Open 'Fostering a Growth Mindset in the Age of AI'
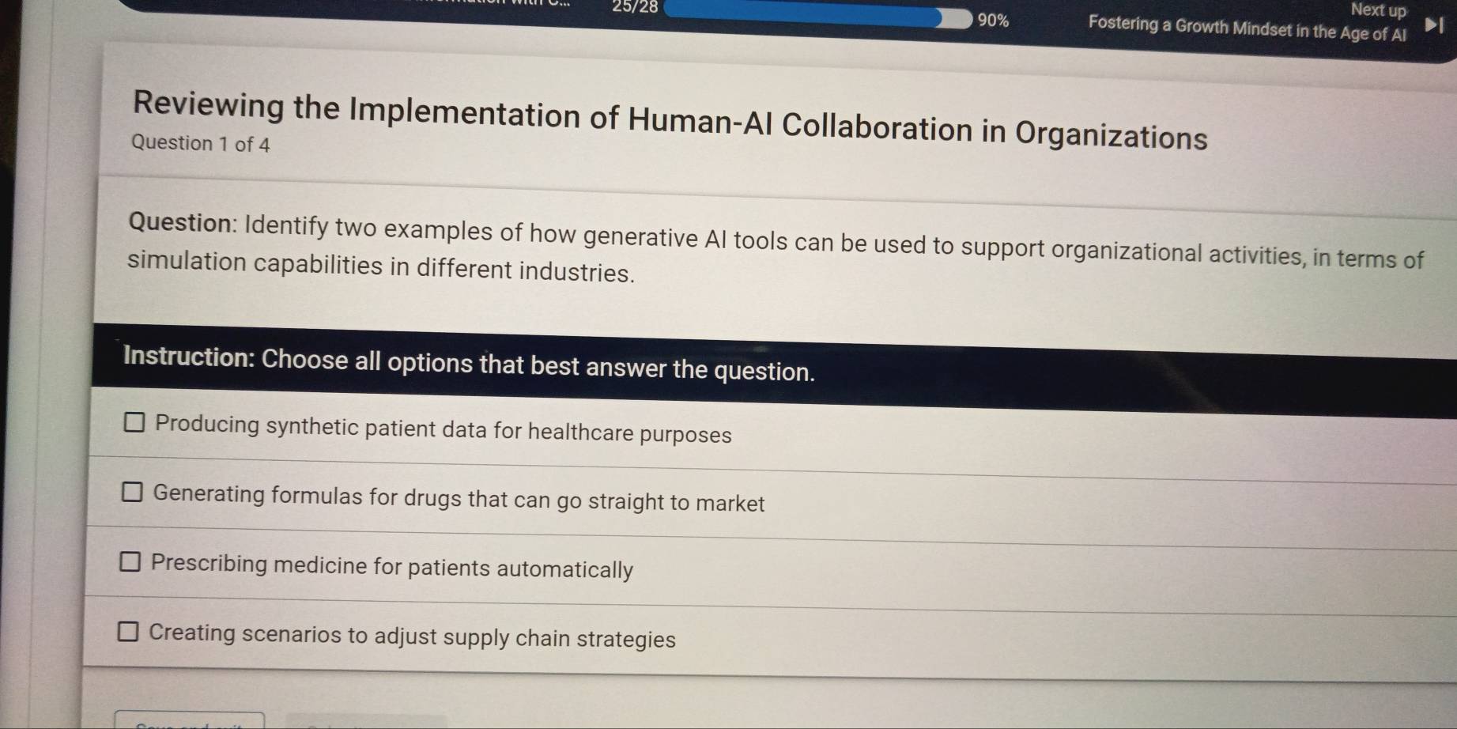This screenshot has width=1457, height=729. pos(1246,32)
